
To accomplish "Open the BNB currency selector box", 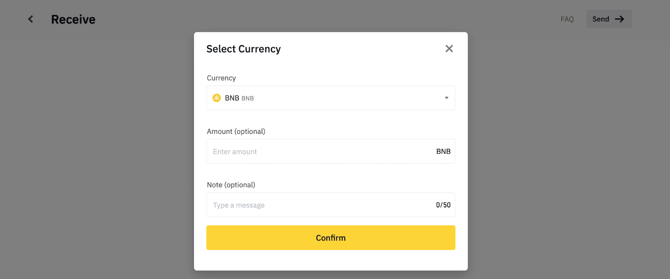I will [331, 98].
